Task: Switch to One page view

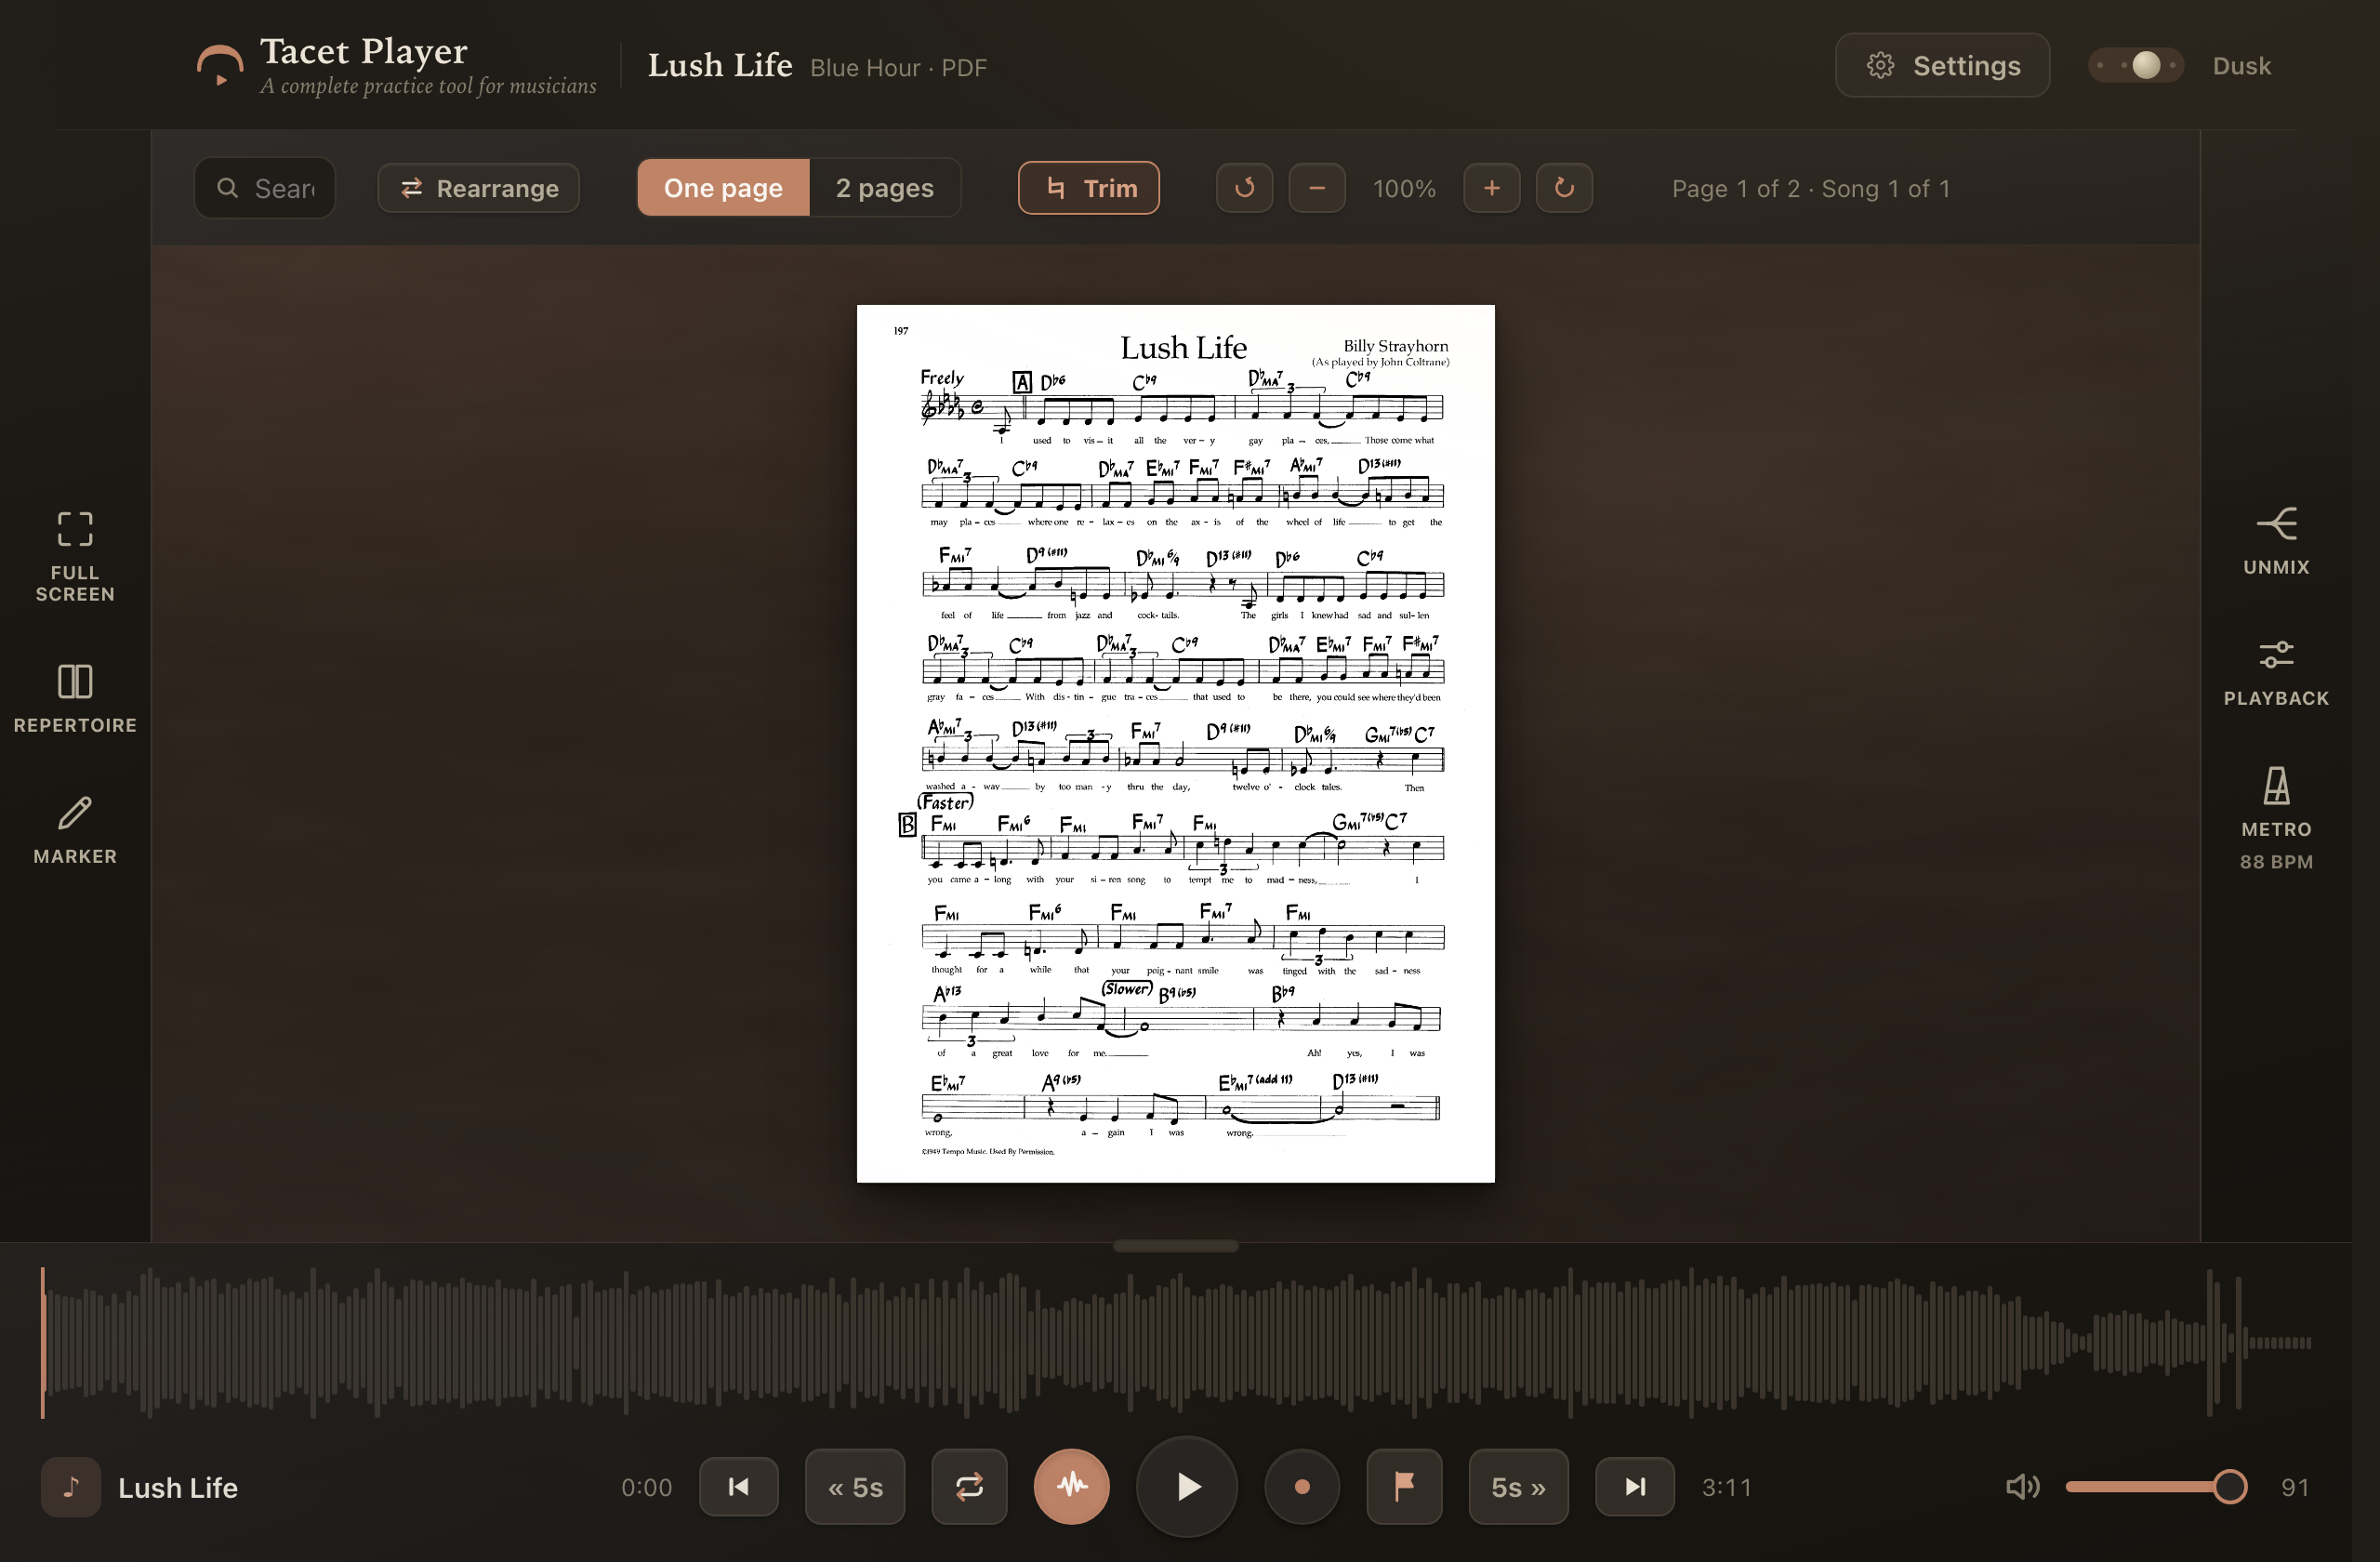Action: (x=723, y=188)
